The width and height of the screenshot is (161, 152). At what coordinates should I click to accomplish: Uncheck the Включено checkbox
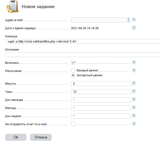tap(73, 62)
